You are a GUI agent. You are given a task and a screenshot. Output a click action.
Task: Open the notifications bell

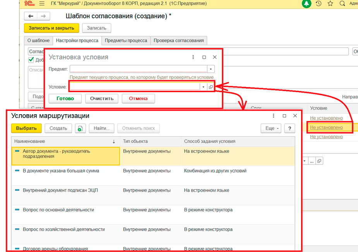307,3
